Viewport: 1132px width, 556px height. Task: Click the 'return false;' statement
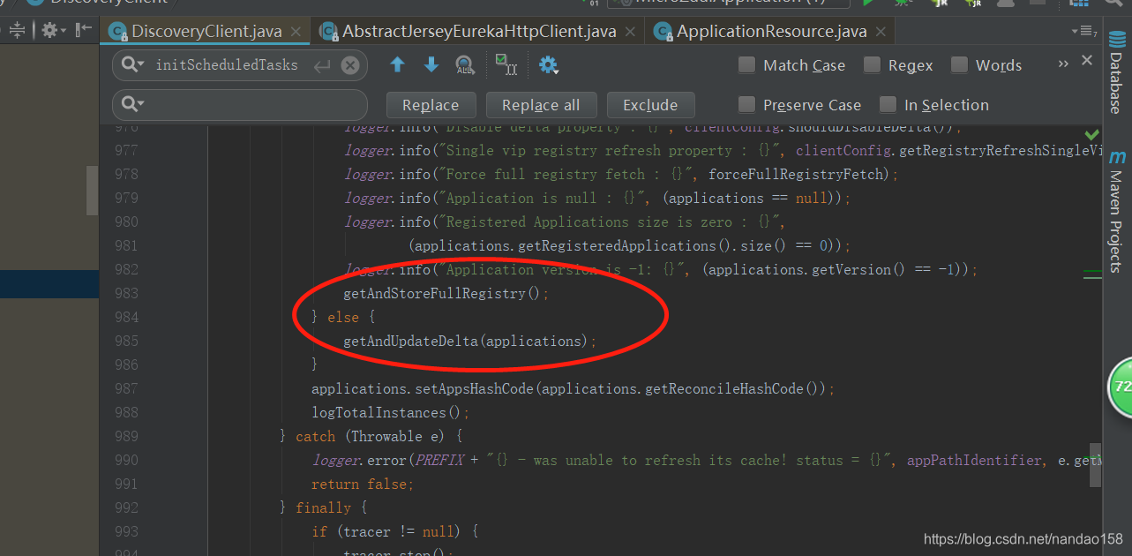pyautogui.click(x=363, y=484)
